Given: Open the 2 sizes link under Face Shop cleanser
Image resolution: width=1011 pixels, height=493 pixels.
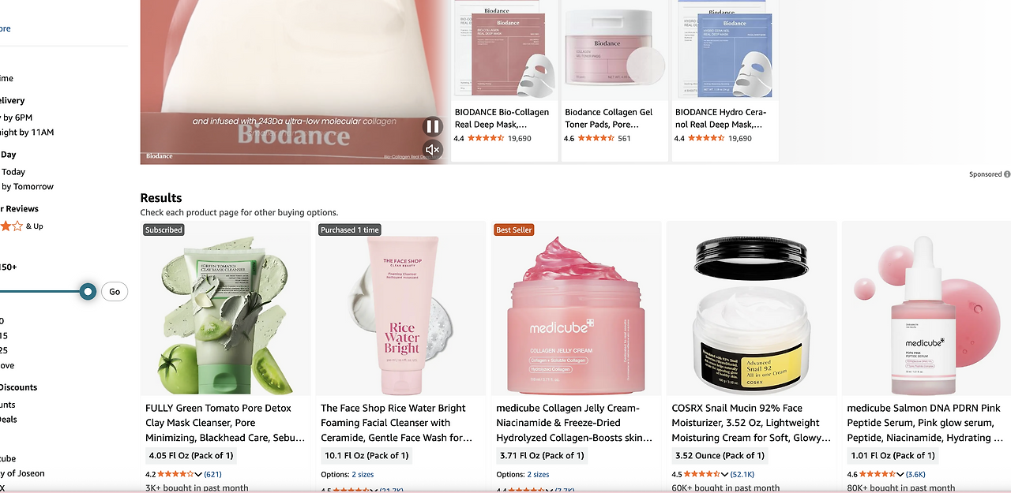Looking at the screenshot, I should tap(363, 474).
